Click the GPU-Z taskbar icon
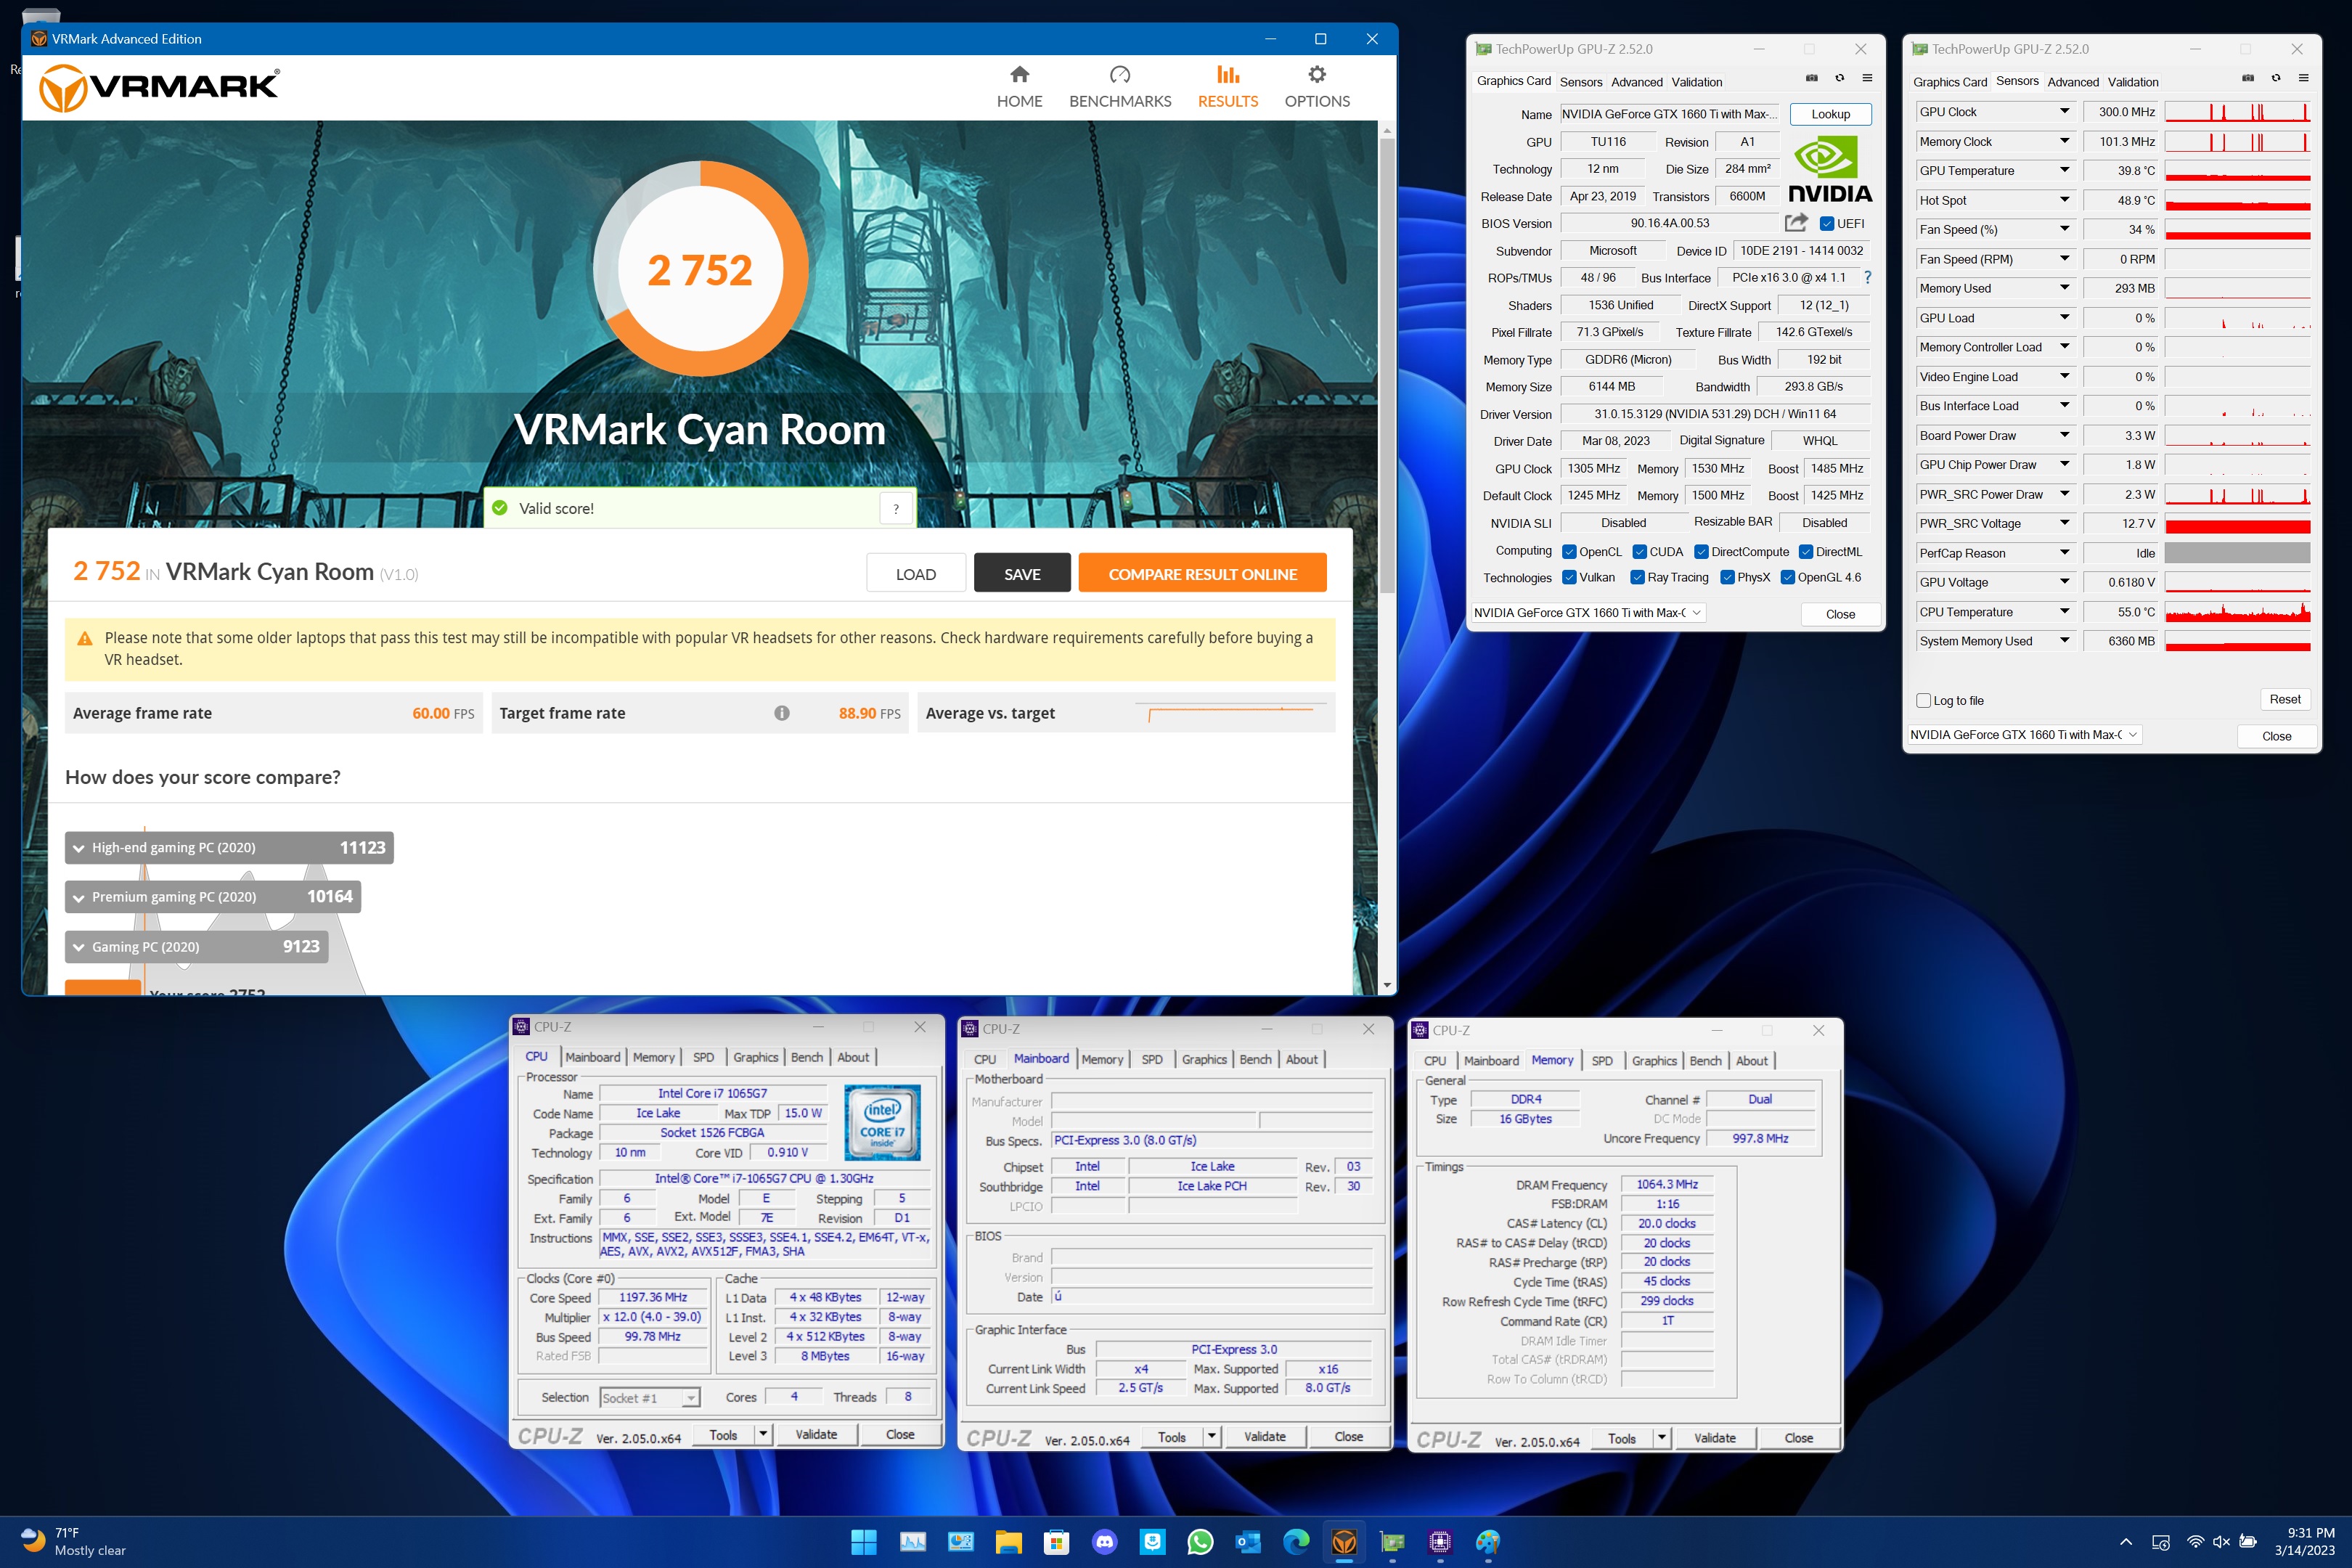 (x=1392, y=1542)
